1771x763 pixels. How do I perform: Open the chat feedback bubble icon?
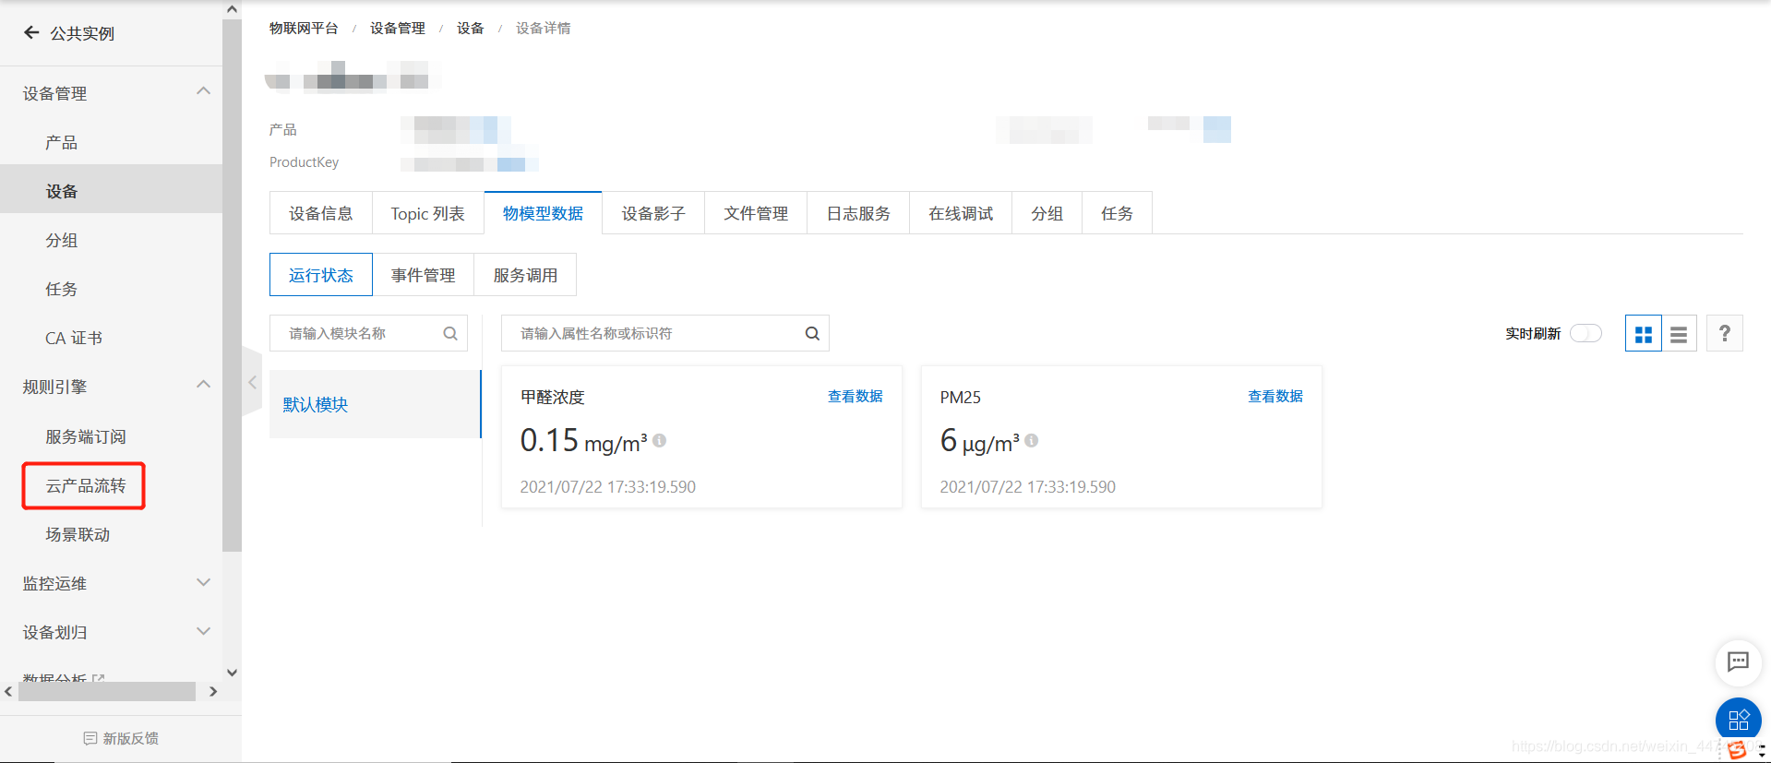1738,662
